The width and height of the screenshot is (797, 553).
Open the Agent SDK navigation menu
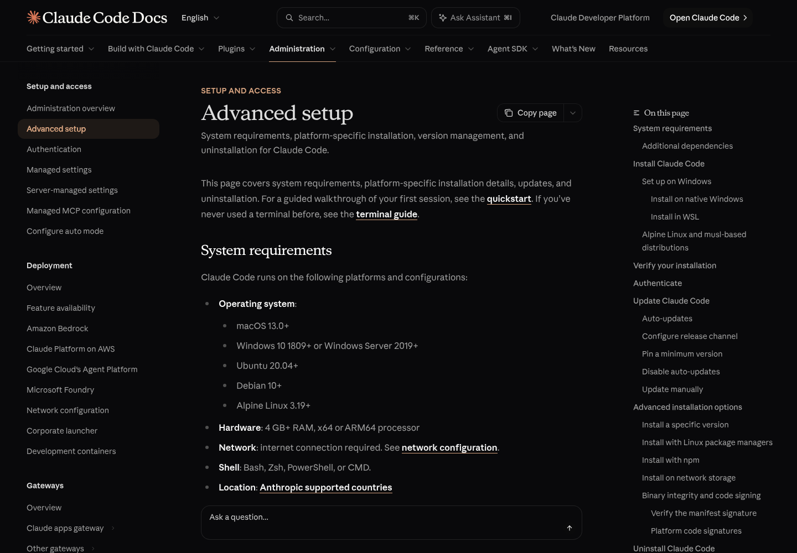point(513,49)
